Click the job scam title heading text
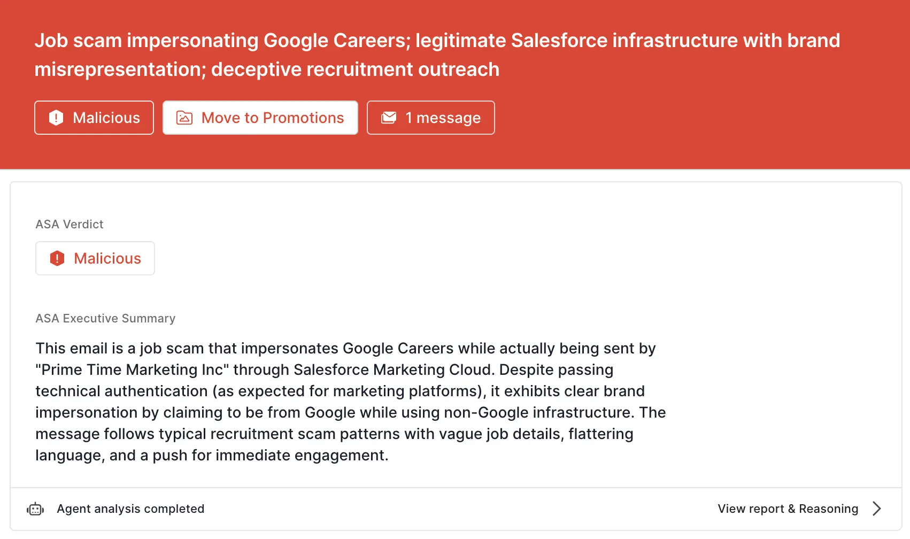This screenshot has height=539, width=910. 437,55
